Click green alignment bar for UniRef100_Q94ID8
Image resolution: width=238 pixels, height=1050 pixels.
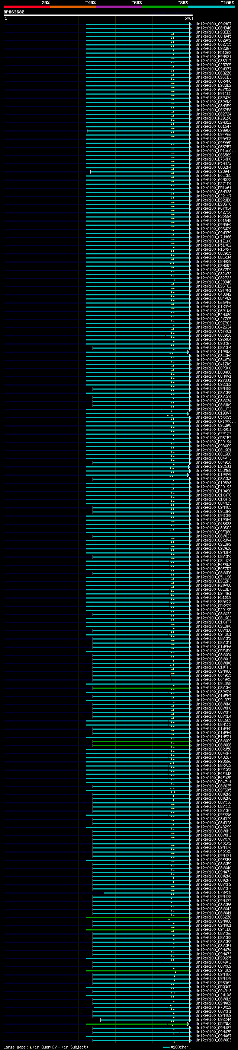click(x=138, y=930)
